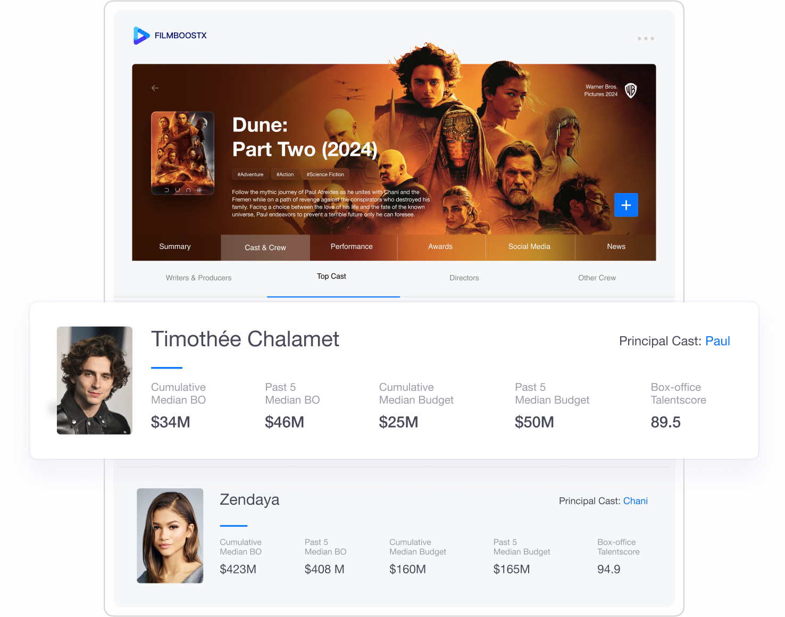This screenshot has width=785, height=617.
Task: Click the FilmBoostX play logo icon
Action: click(141, 36)
